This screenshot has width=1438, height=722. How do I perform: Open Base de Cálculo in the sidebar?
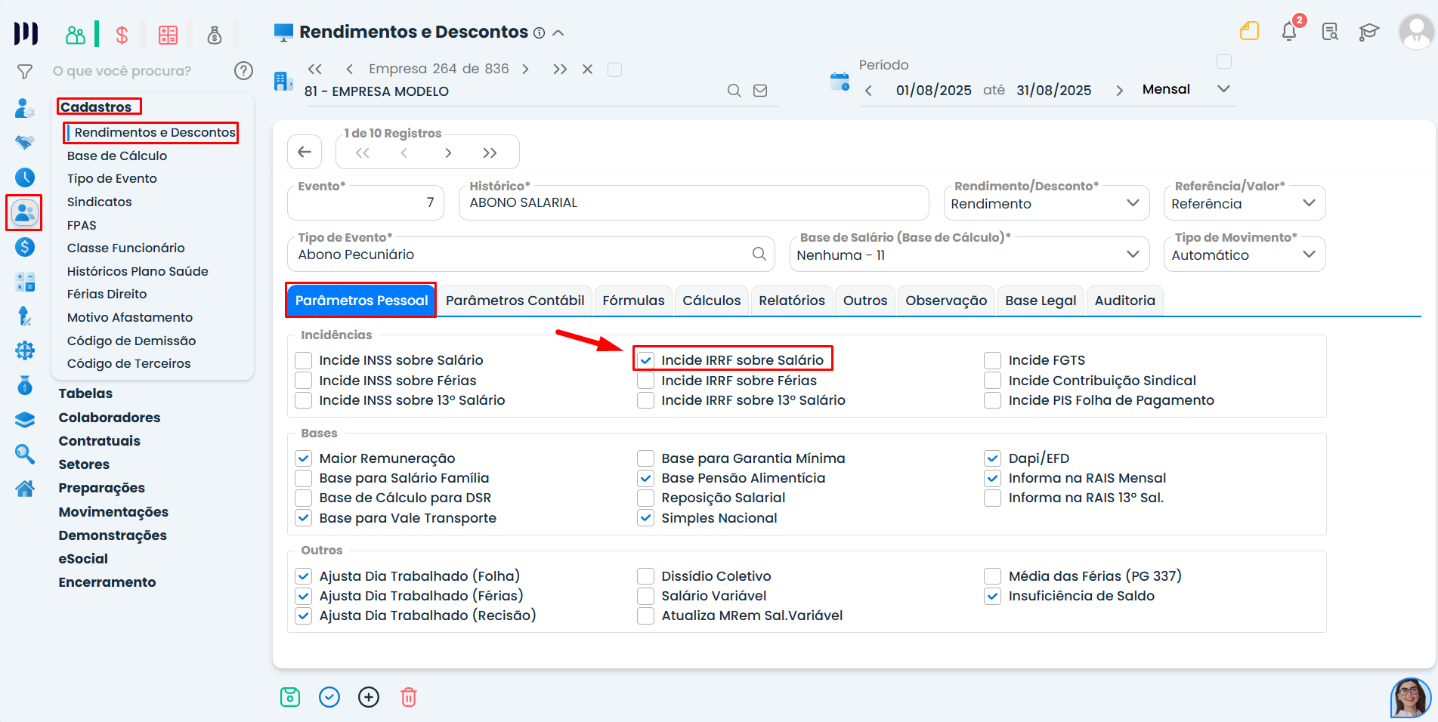point(117,156)
